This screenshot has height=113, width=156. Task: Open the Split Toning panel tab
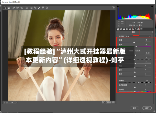[x=130, y=29]
